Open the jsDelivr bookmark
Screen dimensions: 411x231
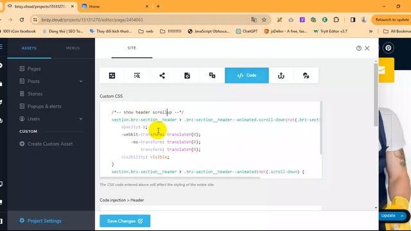pos(285,31)
